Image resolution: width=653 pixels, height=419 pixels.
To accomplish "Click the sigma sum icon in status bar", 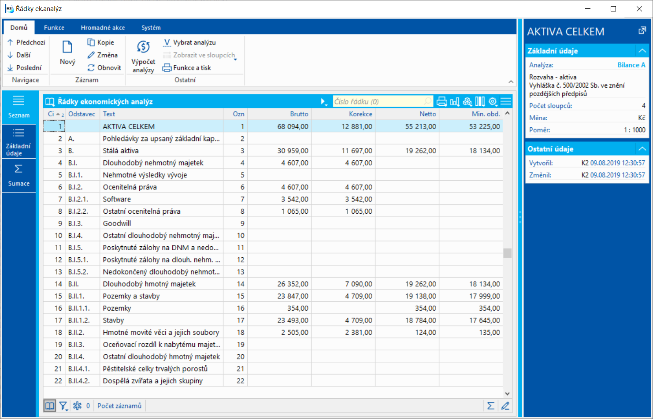I will point(490,406).
